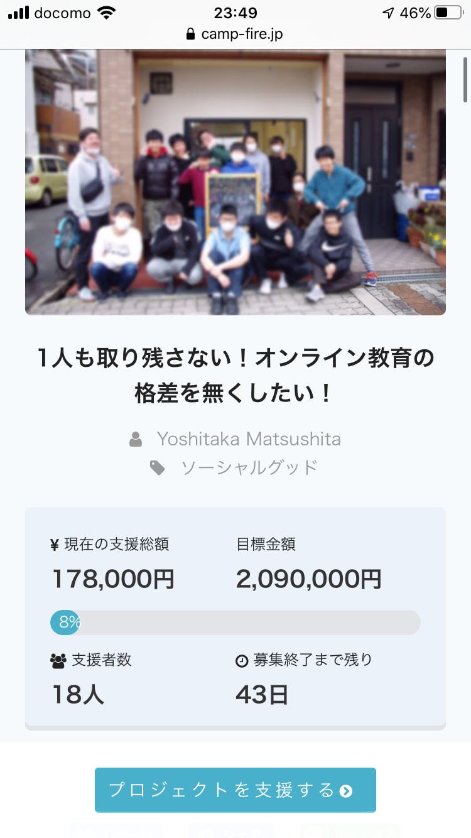This screenshot has width=471, height=838.
Task: Tap the yen icon next to 現在の支援総額
Action: (x=55, y=545)
